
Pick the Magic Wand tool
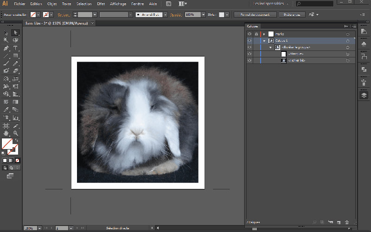click(6, 40)
